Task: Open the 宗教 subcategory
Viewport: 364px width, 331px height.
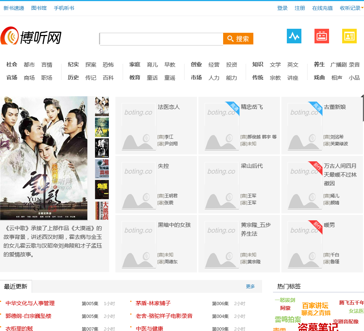Action: tap(275, 78)
